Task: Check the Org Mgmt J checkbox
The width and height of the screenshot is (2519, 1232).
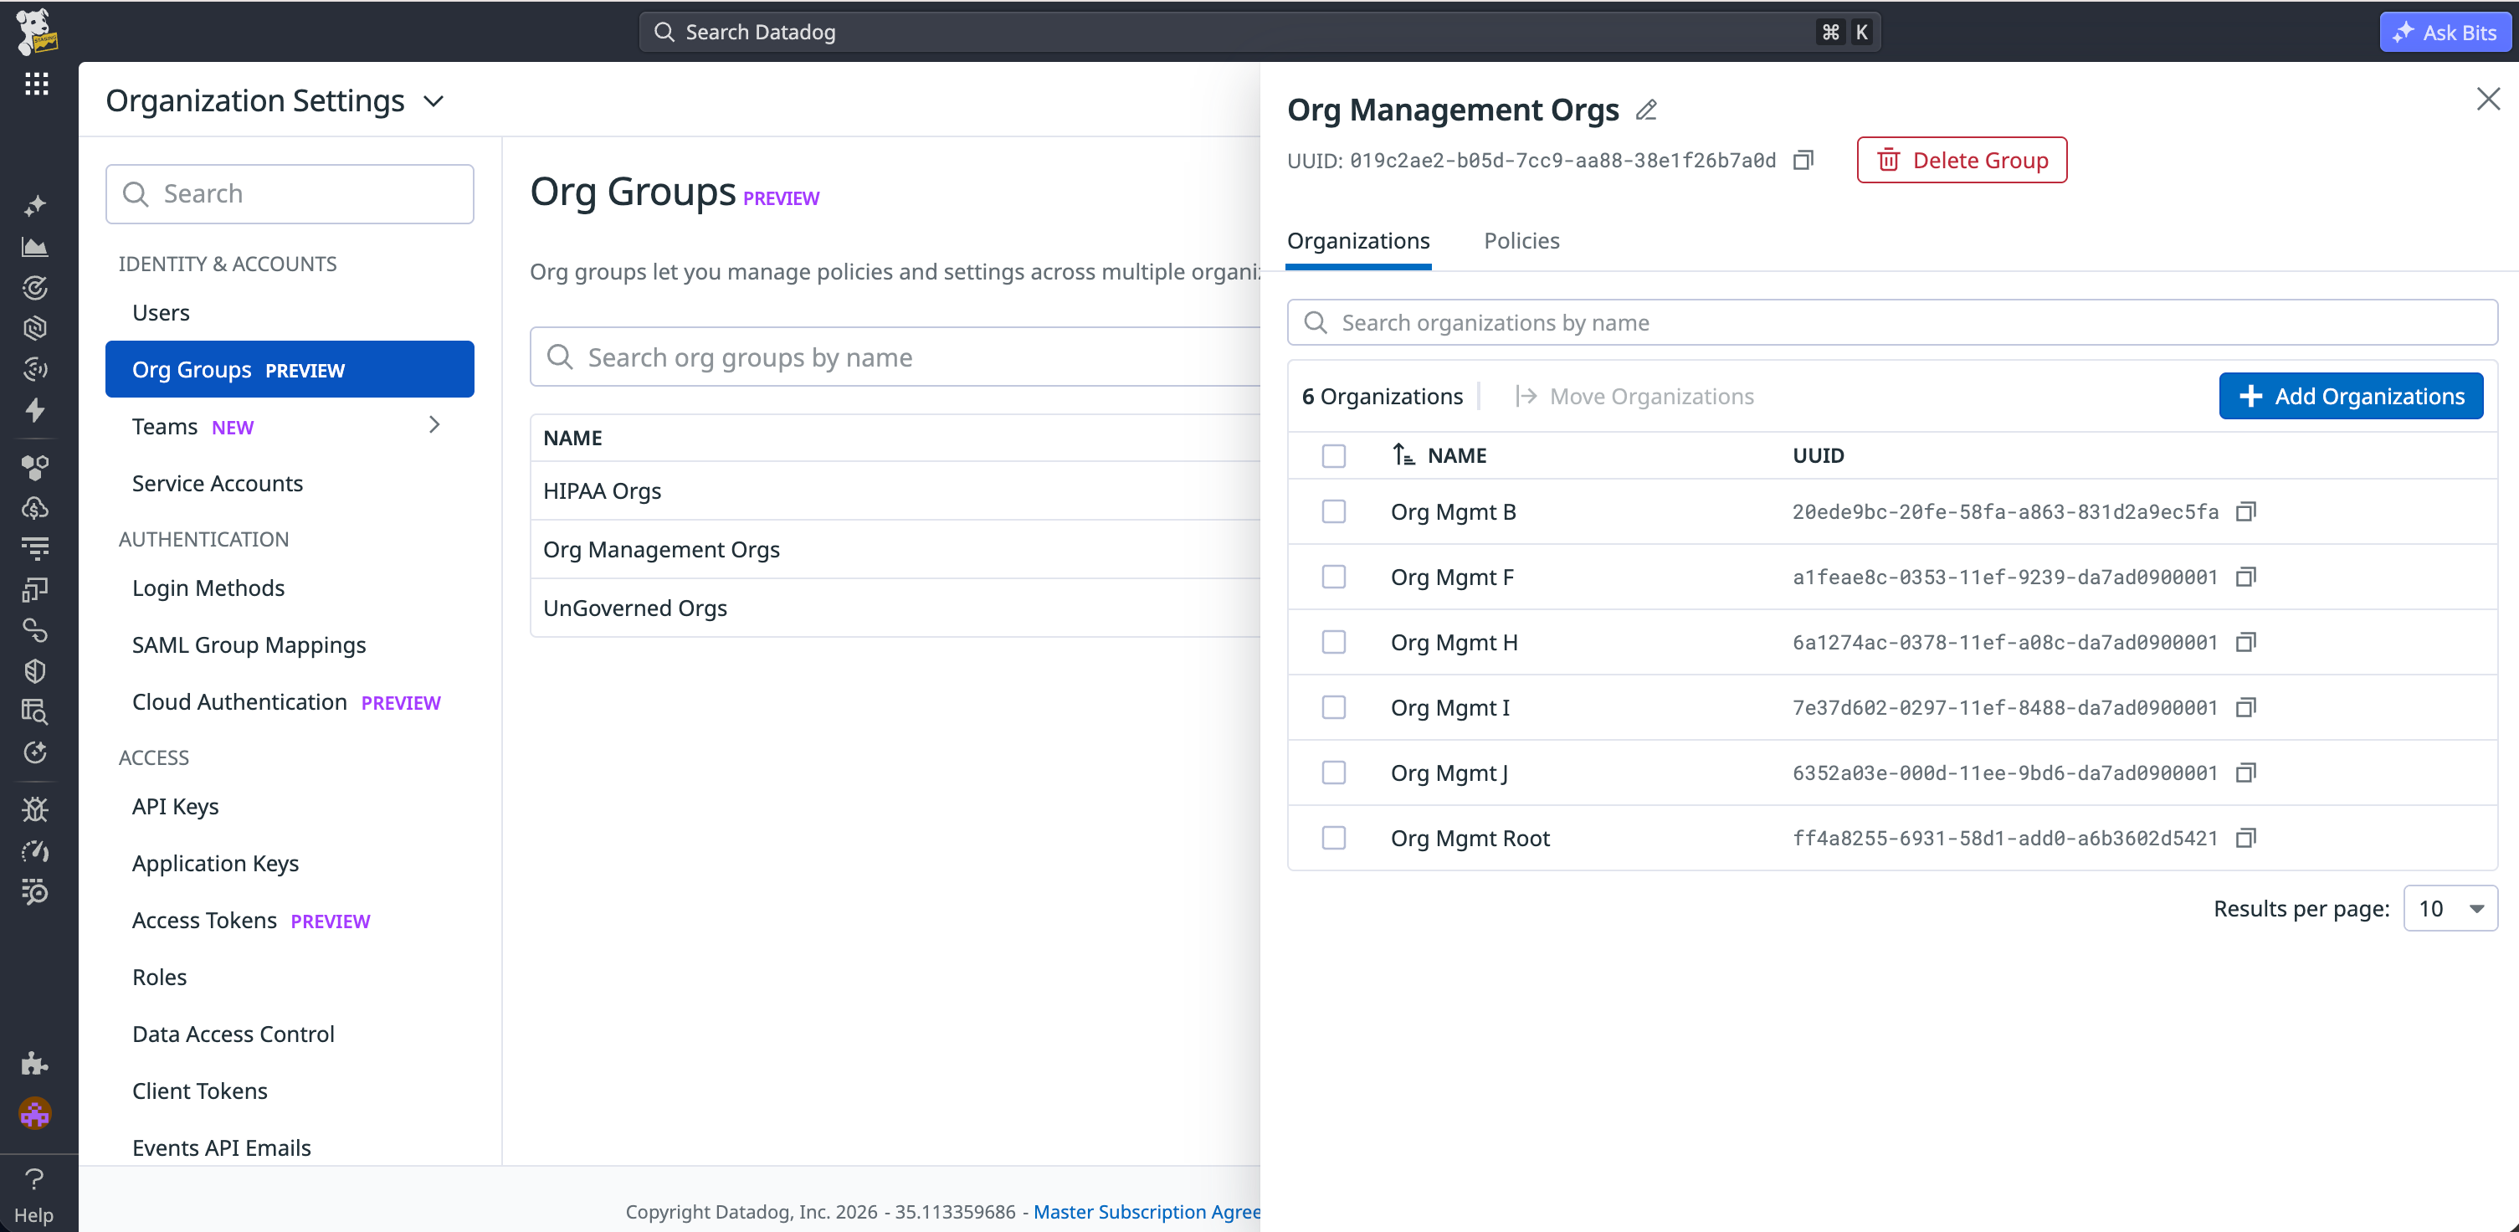Action: coord(1334,773)
